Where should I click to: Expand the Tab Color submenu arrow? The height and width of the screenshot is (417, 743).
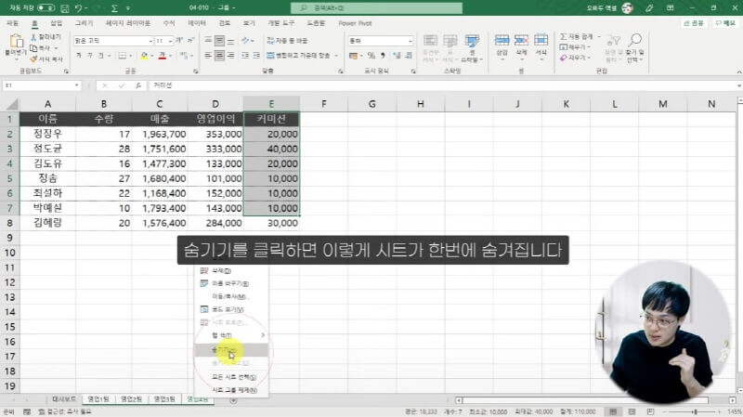263,335
